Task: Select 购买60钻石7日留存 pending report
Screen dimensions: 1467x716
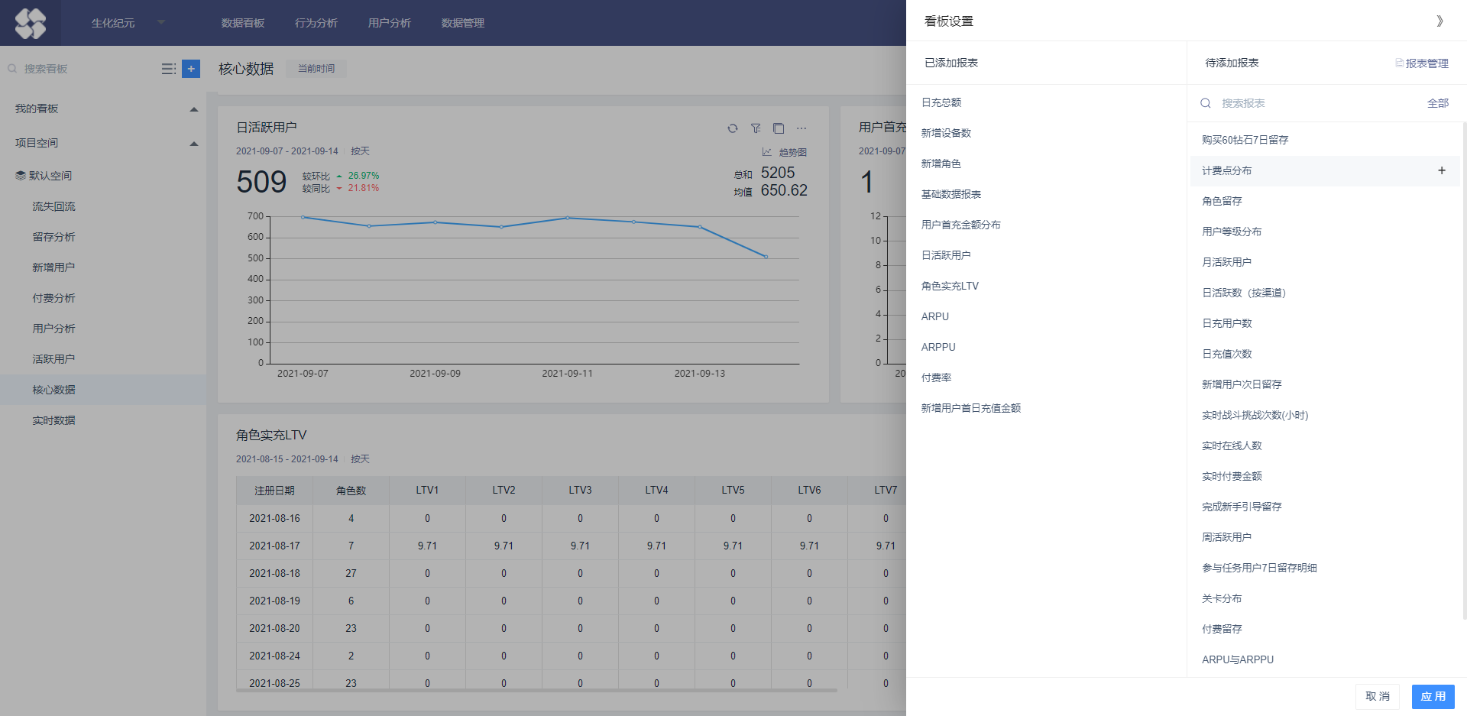Action: [x=1245, y=140]
